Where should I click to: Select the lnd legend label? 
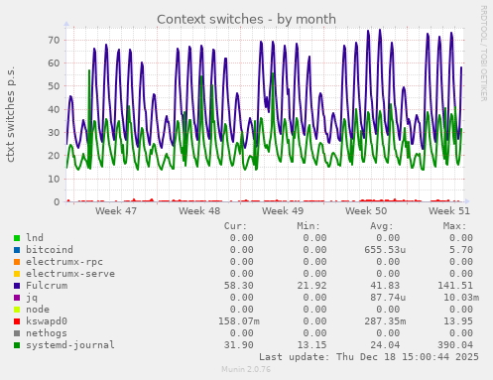[35, 237]
